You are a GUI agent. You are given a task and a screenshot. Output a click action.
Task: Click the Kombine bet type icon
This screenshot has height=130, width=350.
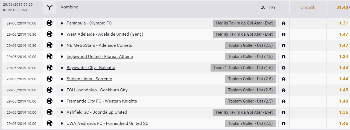point(49,8)
